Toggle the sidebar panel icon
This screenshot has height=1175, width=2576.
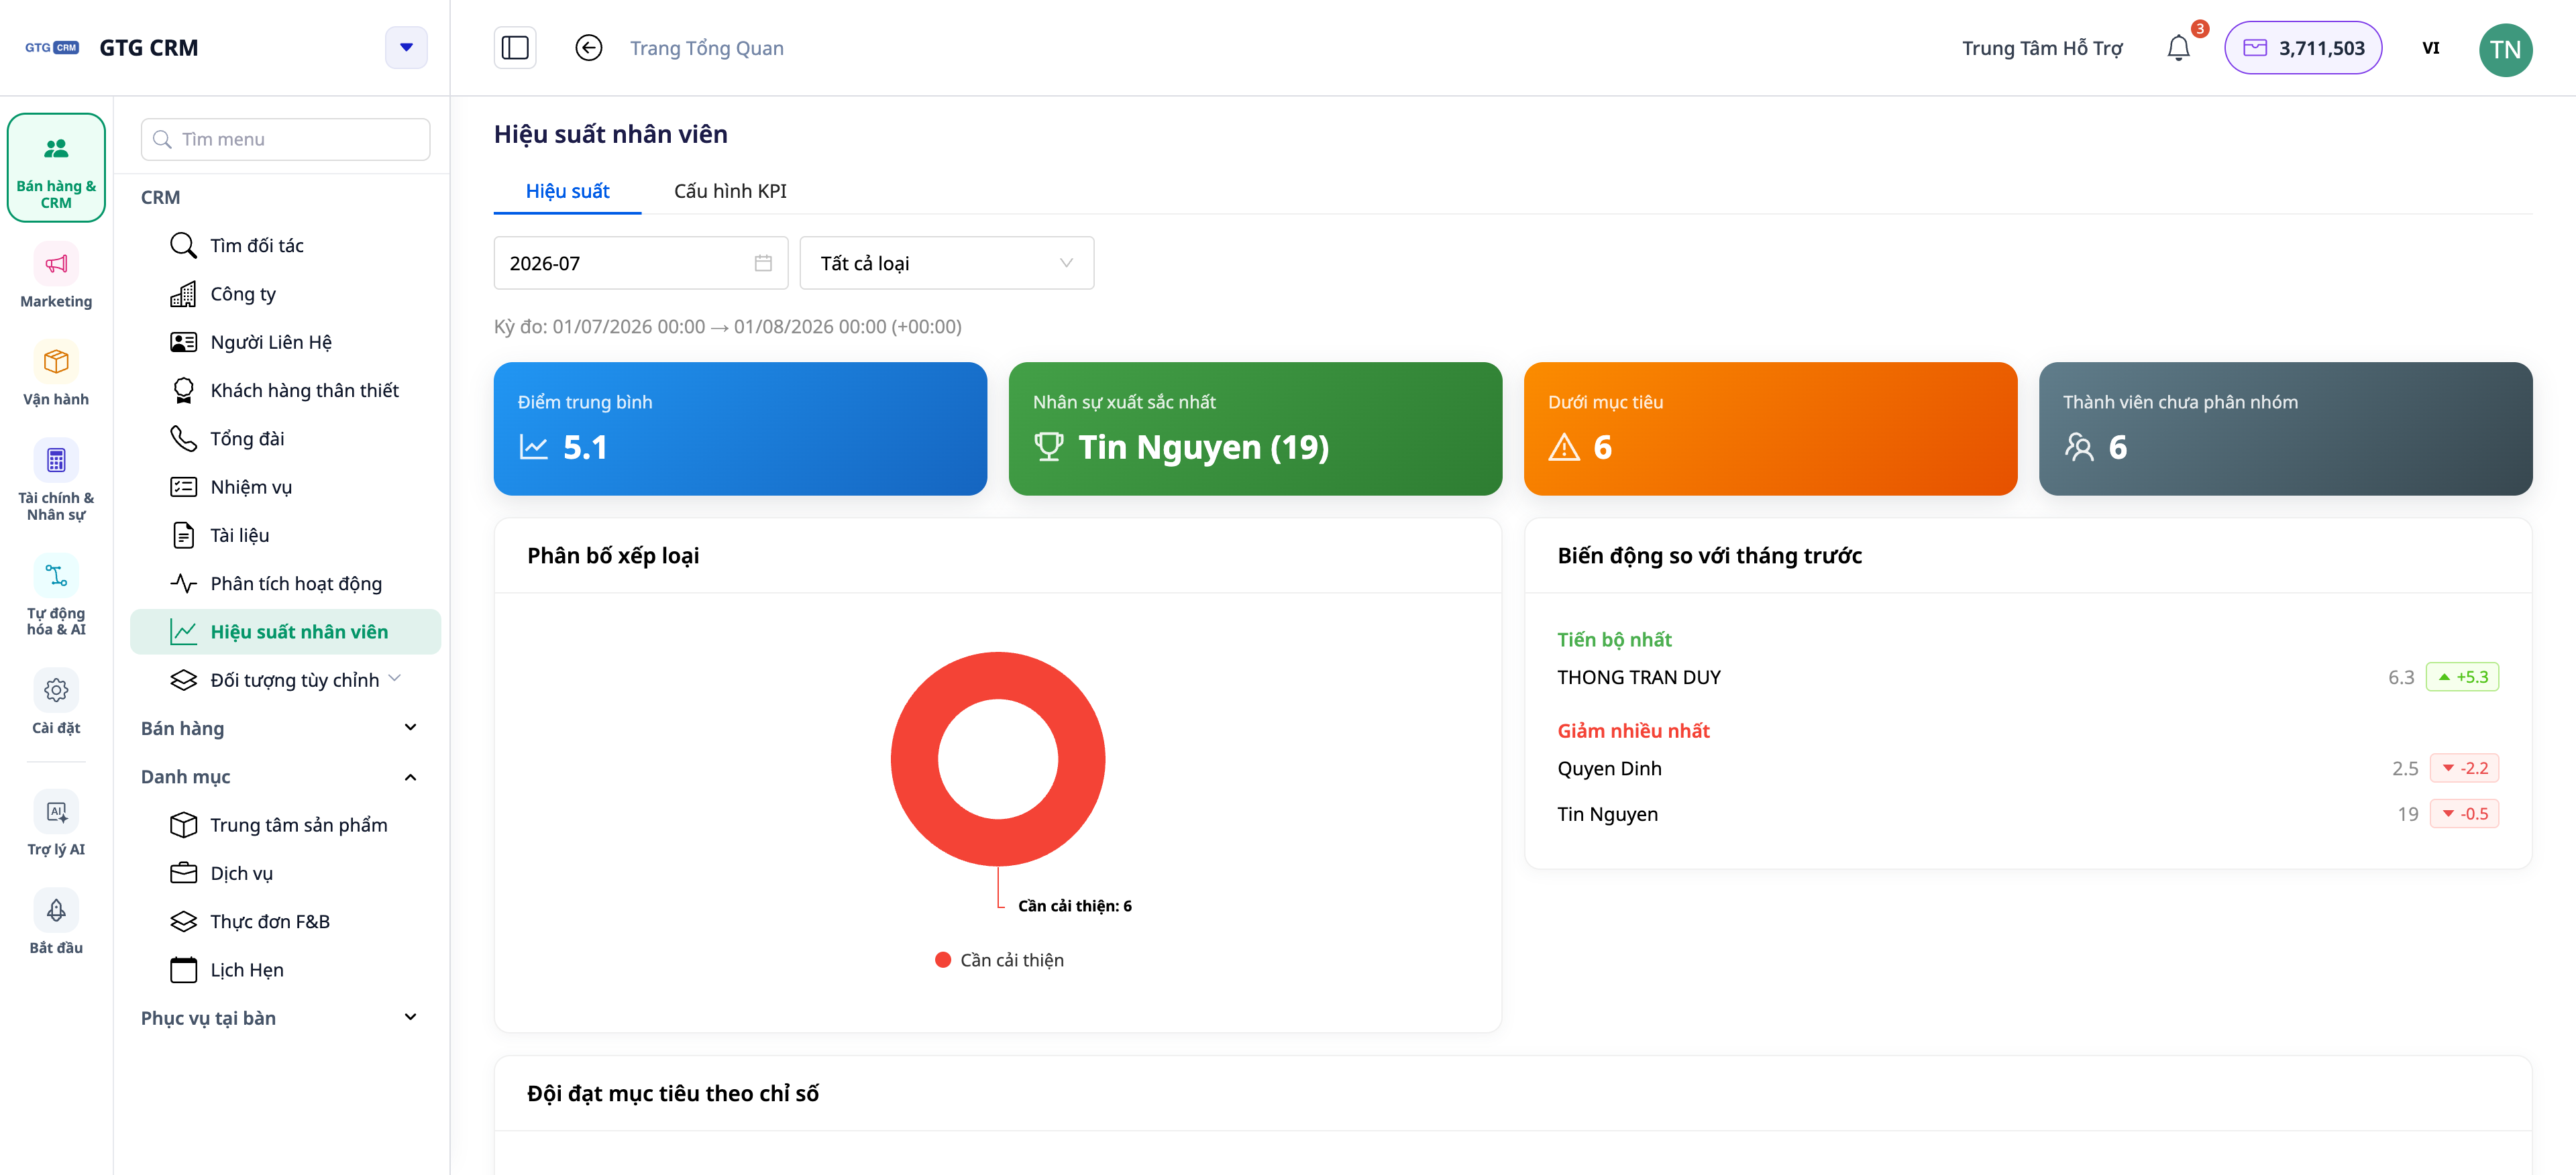[515, 48]
